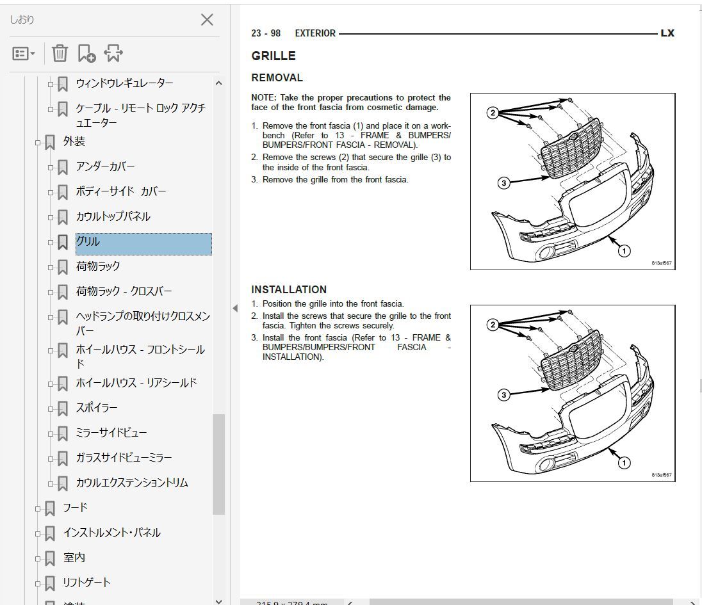Select the リフトゲート bookmark
702x605 pixels.
coord(86,583)
